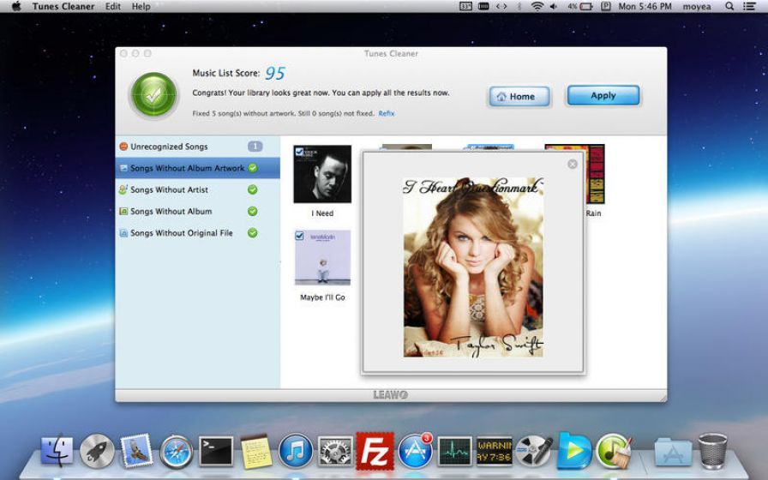This screenshot has height=480, width=768.
Task: Select Unrecognized Songs in sidebar
Action: (198, 147)
